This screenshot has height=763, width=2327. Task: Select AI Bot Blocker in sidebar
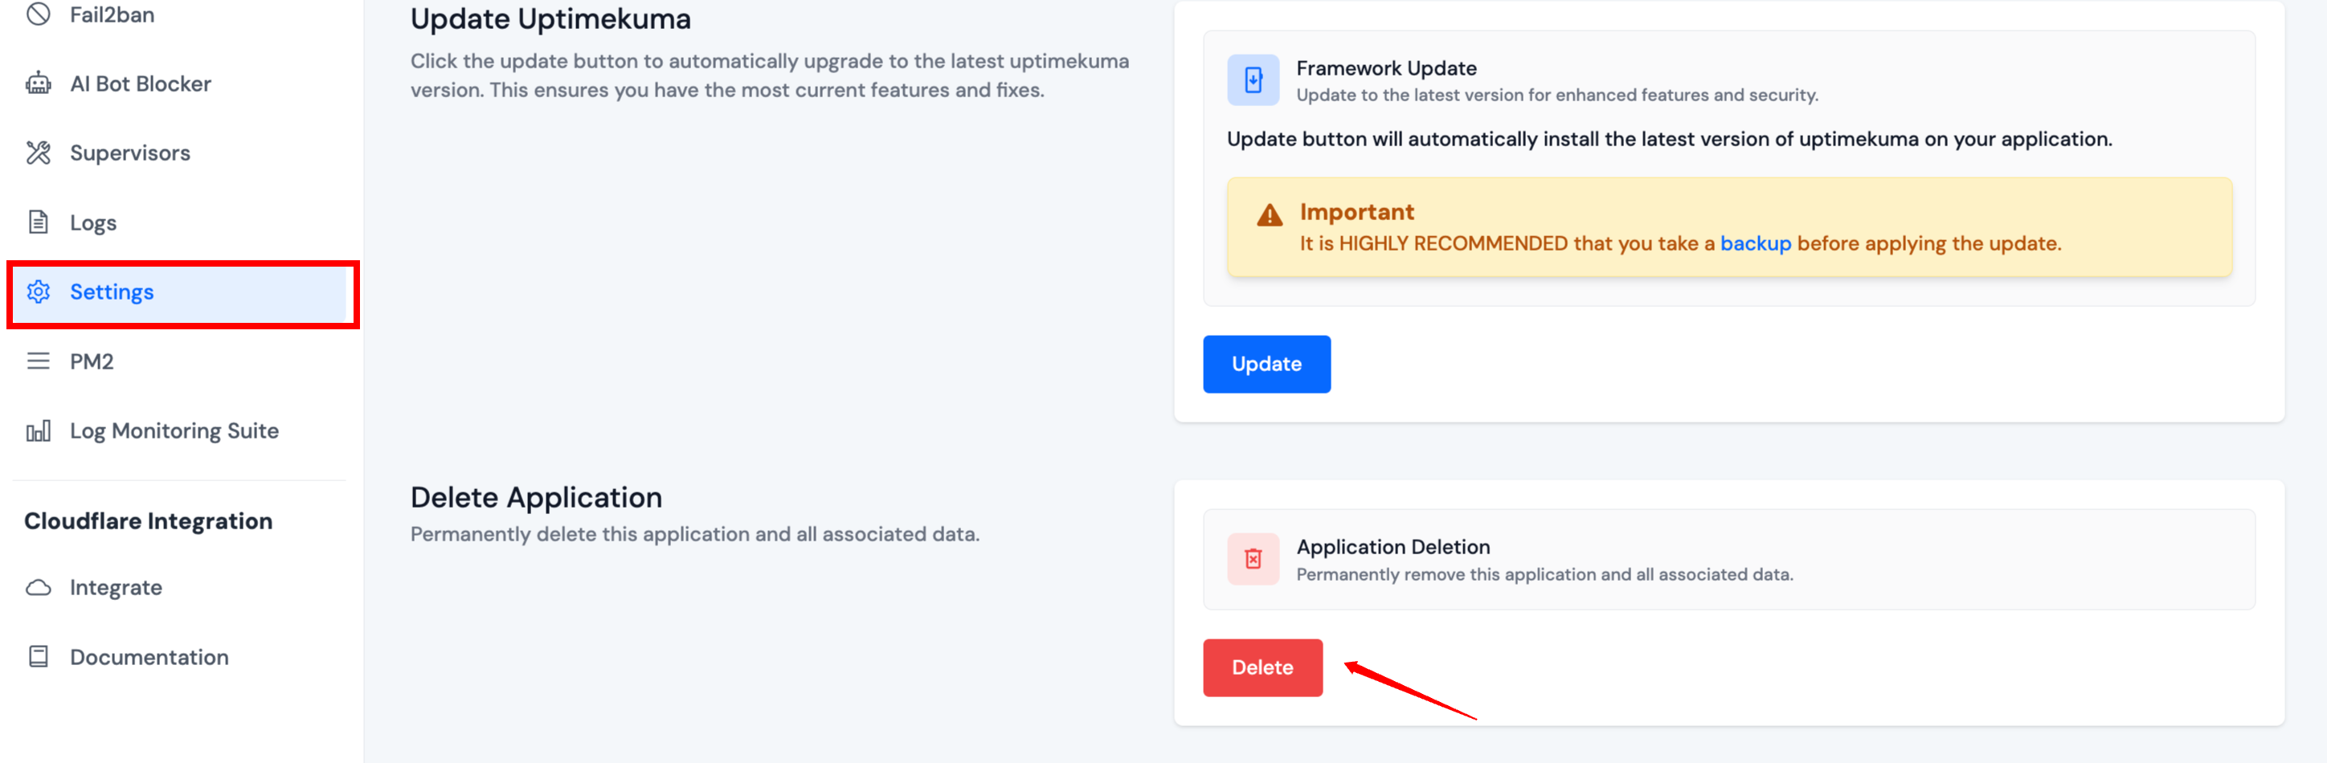[141, 84]
